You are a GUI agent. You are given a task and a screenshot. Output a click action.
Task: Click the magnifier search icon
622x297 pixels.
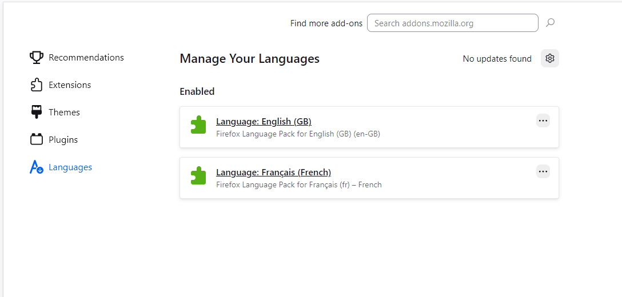tap(550, 23)
